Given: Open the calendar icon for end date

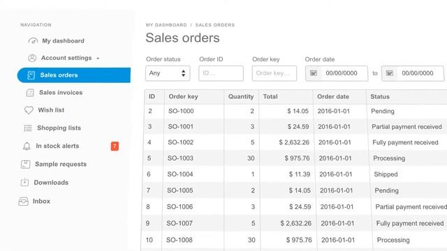Looking at the screenshot, I should [x=390, y=73].
